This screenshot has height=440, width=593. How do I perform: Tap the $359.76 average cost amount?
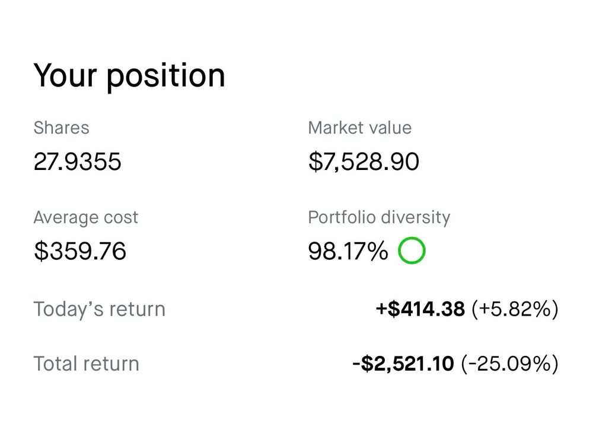pos(80,251)
